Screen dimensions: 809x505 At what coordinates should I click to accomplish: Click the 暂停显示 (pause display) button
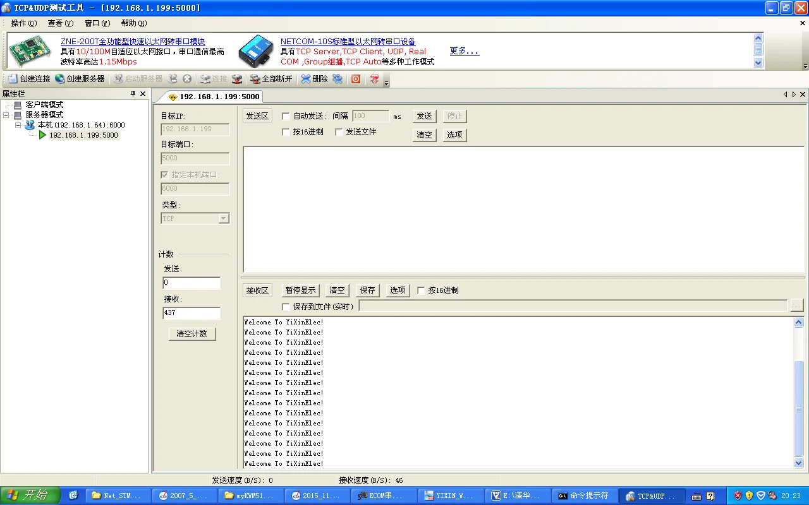[x=300, y=290]
